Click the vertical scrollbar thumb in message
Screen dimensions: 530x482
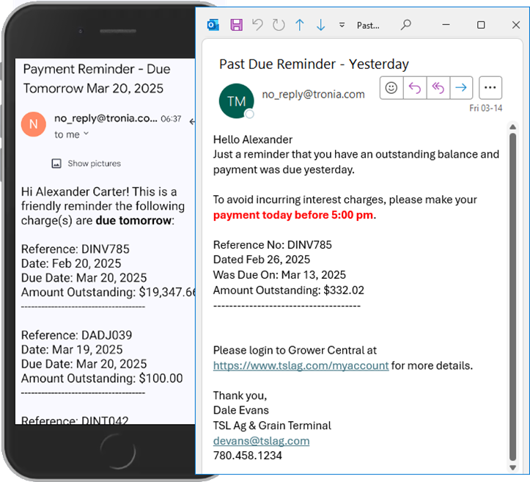512,297
